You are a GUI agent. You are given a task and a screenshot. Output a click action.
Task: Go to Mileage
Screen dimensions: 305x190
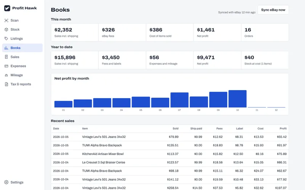[22, 75]
